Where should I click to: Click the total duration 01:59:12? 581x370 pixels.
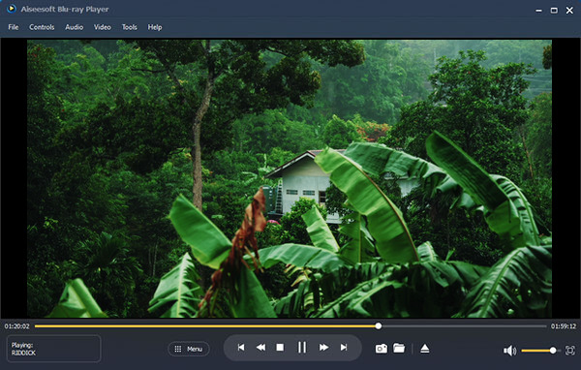pyautogui.click(x=564, y=326)
